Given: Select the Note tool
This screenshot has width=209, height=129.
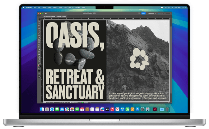Looking at the screenshot, I should [39, 54].
